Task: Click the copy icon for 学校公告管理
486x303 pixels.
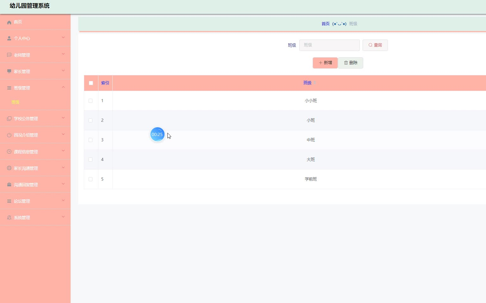Action: (x=9, y=119)
